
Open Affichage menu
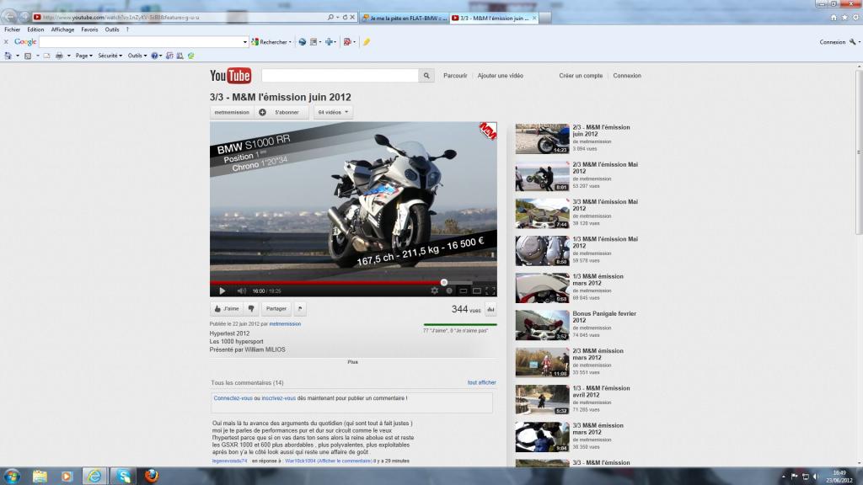click(x=62, y=29)
